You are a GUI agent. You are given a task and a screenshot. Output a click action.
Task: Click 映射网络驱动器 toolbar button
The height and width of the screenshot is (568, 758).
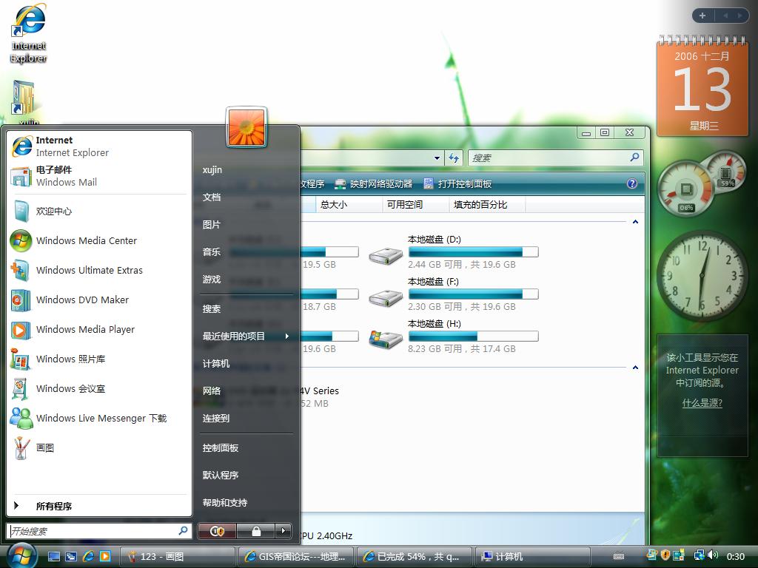tap(374, 183)
